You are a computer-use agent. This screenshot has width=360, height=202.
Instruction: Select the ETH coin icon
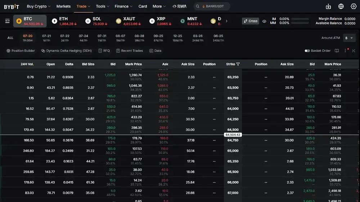(54, 21)
